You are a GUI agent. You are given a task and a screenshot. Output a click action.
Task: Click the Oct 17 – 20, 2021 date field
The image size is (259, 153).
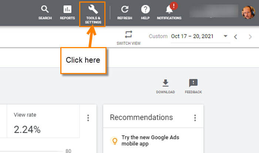tap(192, 36)
